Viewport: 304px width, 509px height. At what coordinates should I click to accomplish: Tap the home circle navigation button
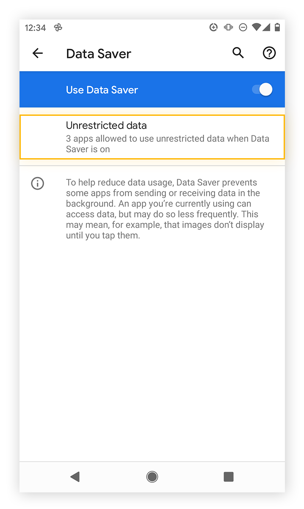click(x=152, y=476)
